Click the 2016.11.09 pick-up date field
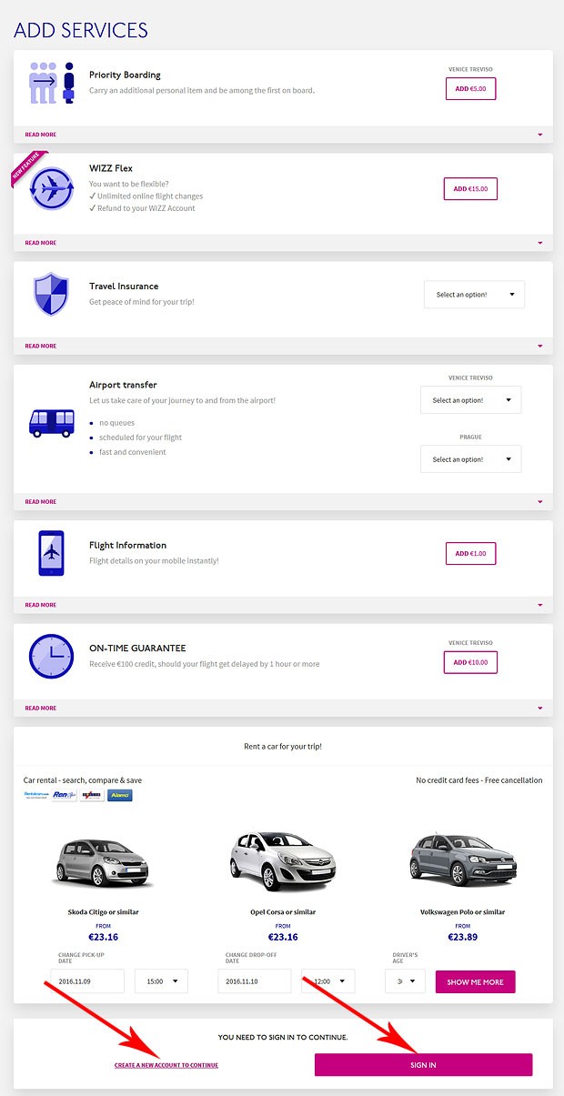 click(x=86, y=980)
